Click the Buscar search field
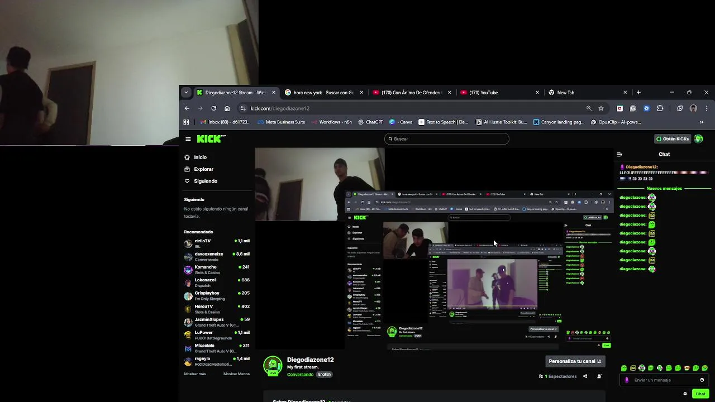The width and height of the screenshot is (715, 402). [447, 139]
